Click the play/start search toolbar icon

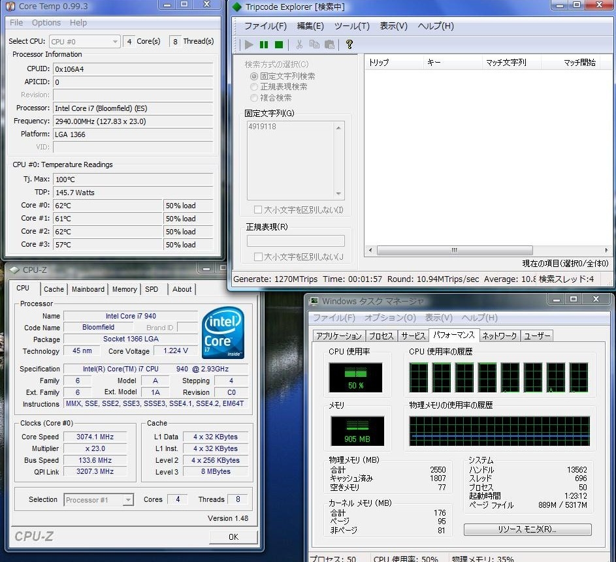[x=249, y=44]
